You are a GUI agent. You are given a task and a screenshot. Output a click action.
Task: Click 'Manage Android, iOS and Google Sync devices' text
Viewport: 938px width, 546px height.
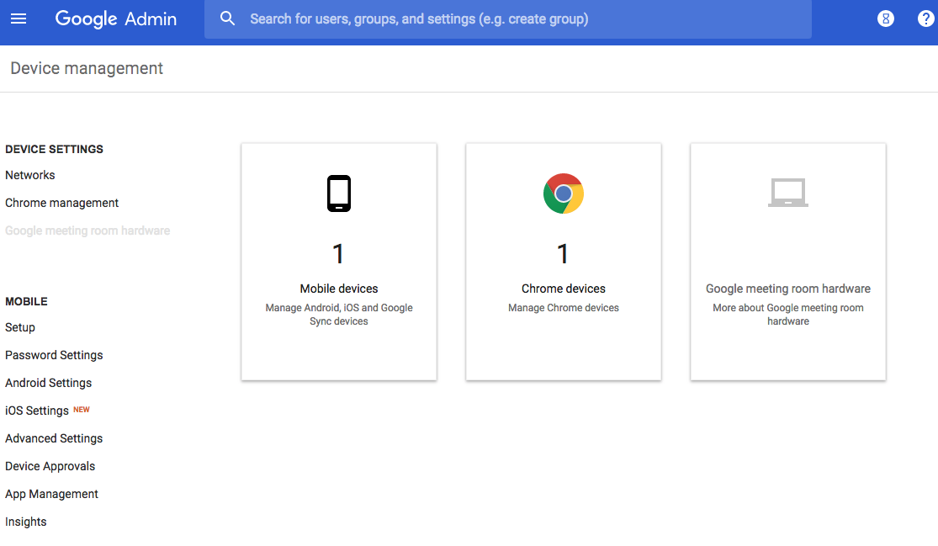pyautogui.click(x=338, y=315)
